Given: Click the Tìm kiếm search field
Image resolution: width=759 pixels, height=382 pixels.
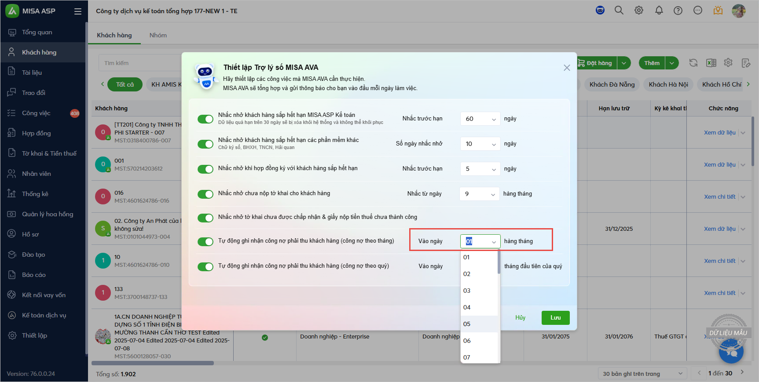Looking at the screenshot, I should (140, 63).
